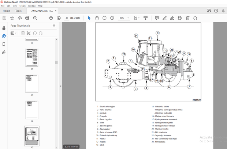Click the page number input field
Image resolution: width=227 pixels, height=149 pixels.
click(67, 18)
